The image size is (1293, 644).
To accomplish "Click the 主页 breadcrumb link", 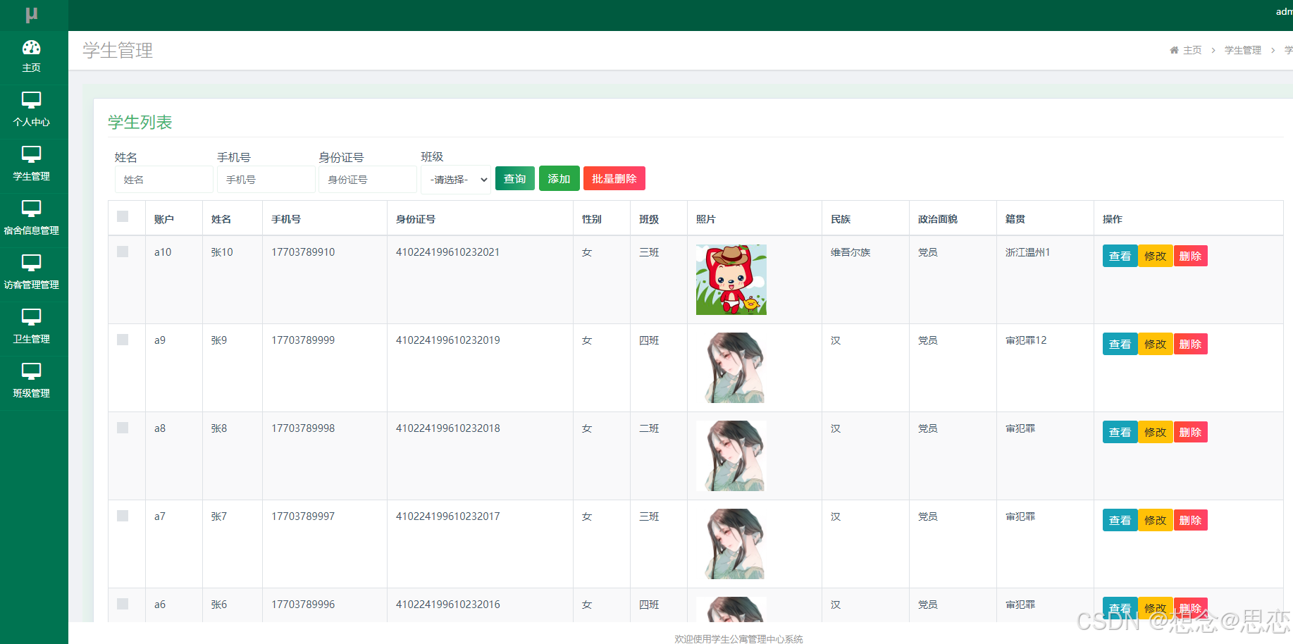I will coord(1192,50).
